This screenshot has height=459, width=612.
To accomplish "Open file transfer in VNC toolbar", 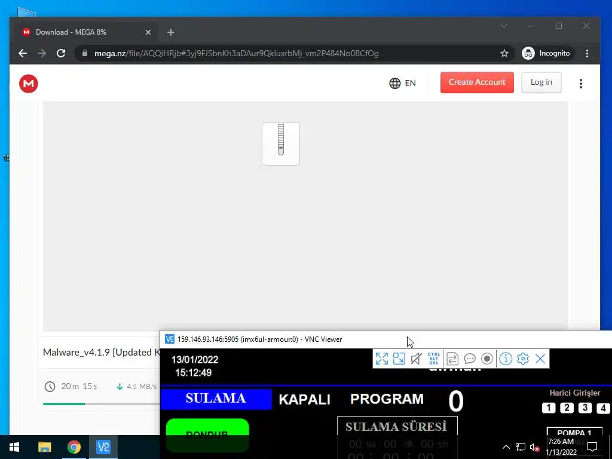I will pos(452,359).
